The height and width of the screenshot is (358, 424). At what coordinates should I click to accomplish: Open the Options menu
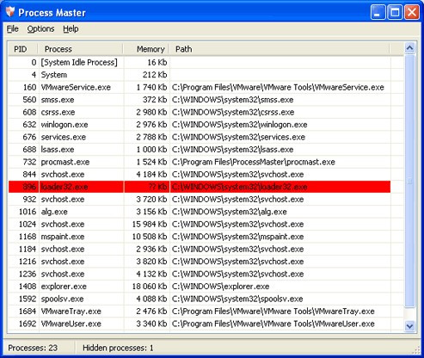[40, 29]
